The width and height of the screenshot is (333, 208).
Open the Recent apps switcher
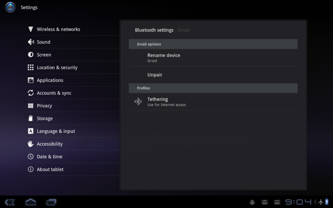tap(51, 202)
